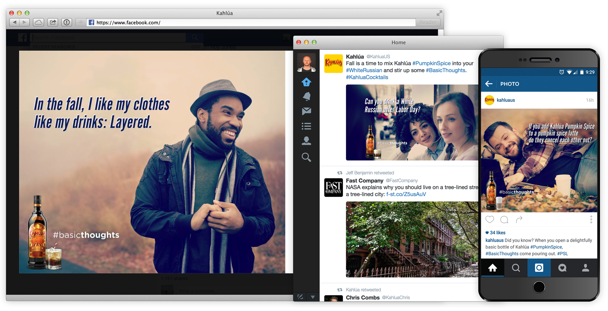Open the White Russian tweet image
608x311 pixels.
(x=412, y=122)
